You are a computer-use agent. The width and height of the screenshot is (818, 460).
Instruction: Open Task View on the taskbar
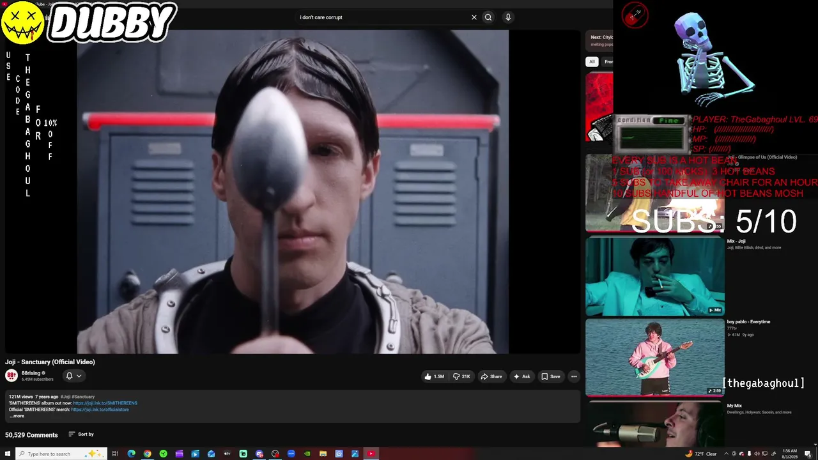pyautogui.click(x=115, y=454)
